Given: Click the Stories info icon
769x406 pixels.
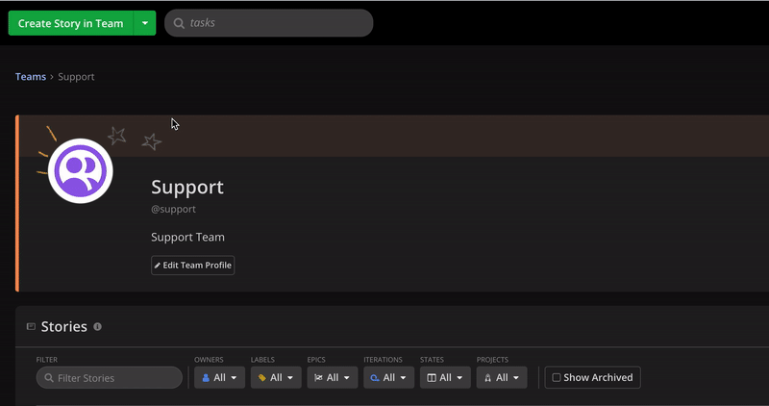Looking at the screenshot, I should tap(98, 326).
